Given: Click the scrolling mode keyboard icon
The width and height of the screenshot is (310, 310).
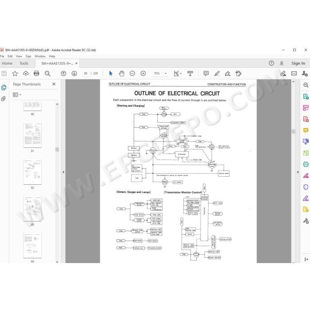Looking at the screenshot, I should tap(190, 74).
